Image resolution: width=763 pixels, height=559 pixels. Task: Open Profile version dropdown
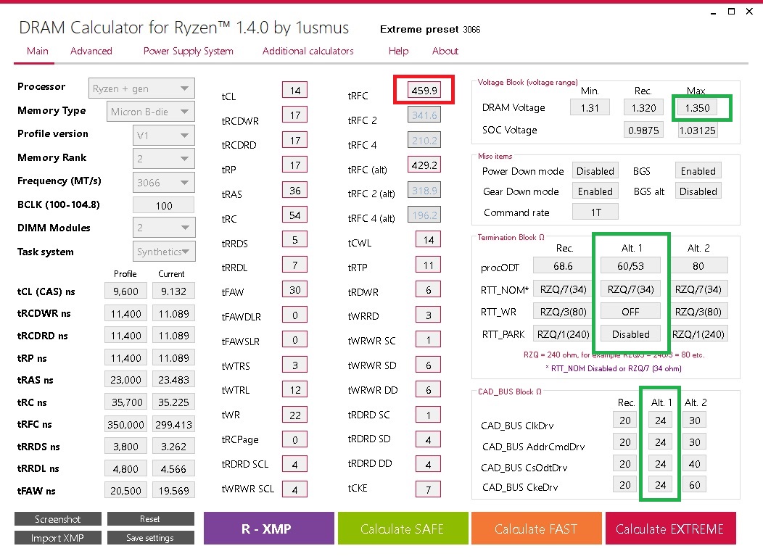[163, 136]
